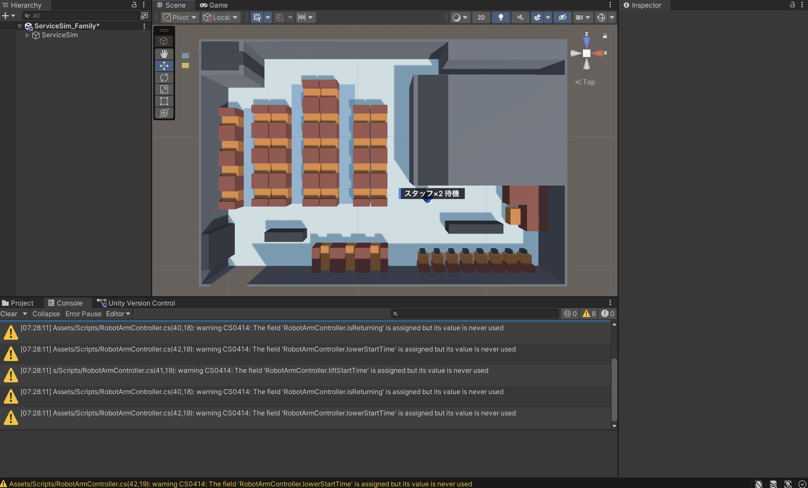Click the cube tool-context icon in overlay

pos(164,41)
